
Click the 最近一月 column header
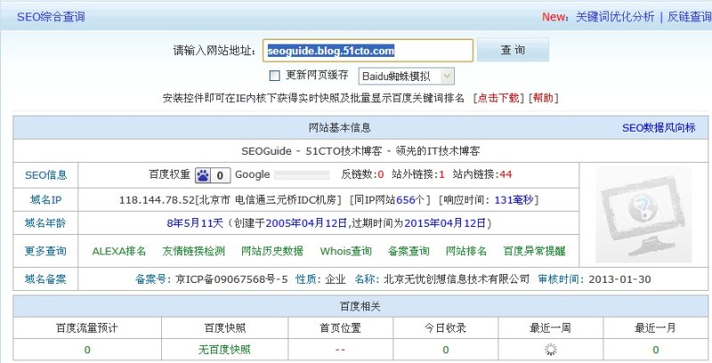[x=655, y=328]
